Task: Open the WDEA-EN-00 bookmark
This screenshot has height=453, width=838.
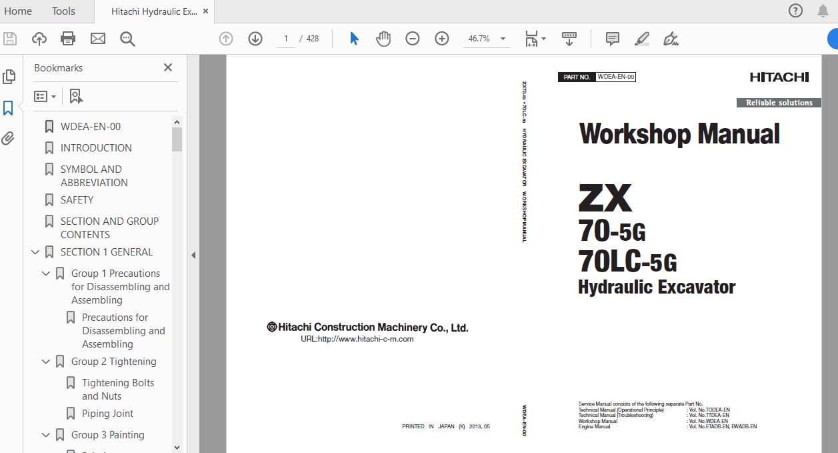Action: (x=91, y=127)
